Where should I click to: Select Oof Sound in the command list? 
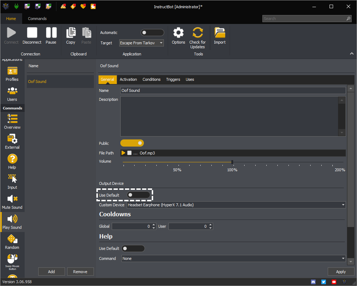[x=60, y=82]
